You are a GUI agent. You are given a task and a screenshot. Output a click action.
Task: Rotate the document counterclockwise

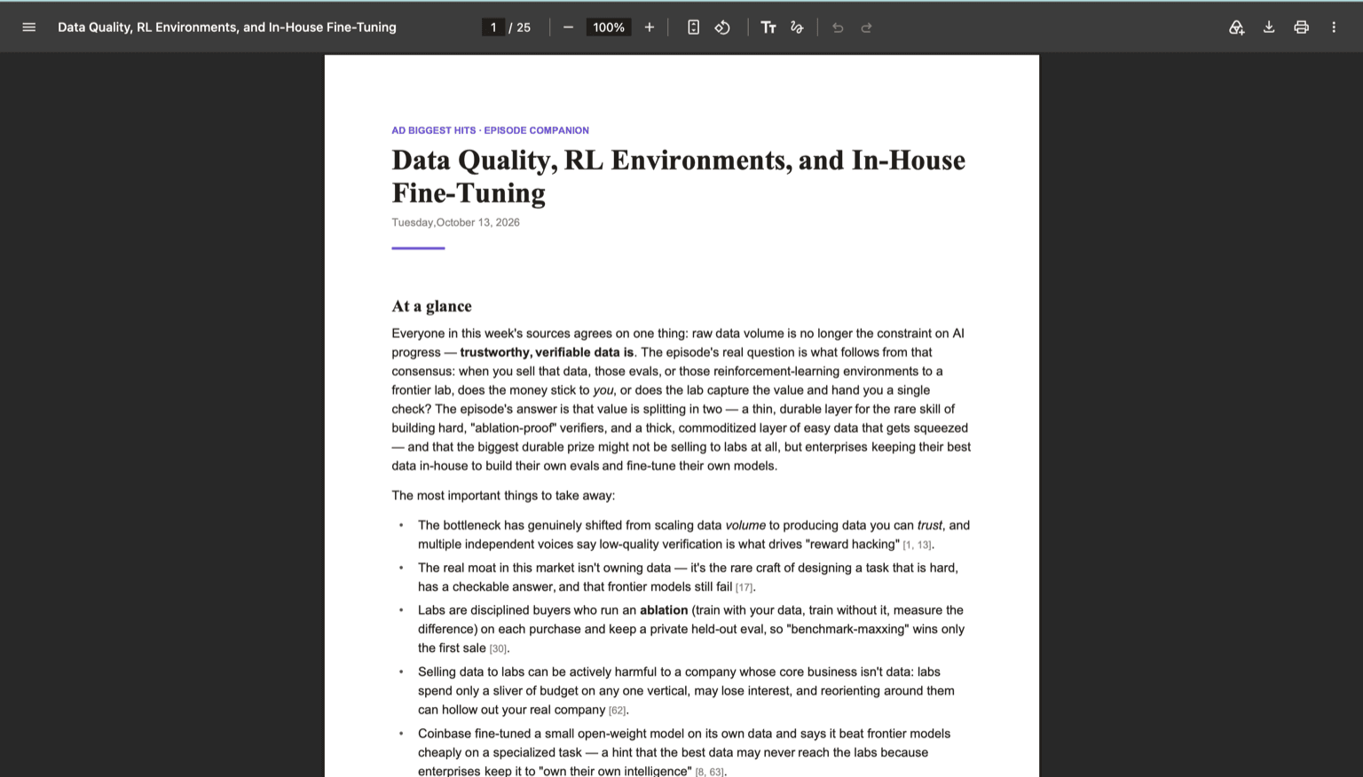click(x=722, y=27)
